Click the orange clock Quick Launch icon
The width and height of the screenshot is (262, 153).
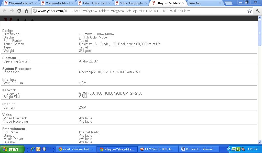(38, 149)
